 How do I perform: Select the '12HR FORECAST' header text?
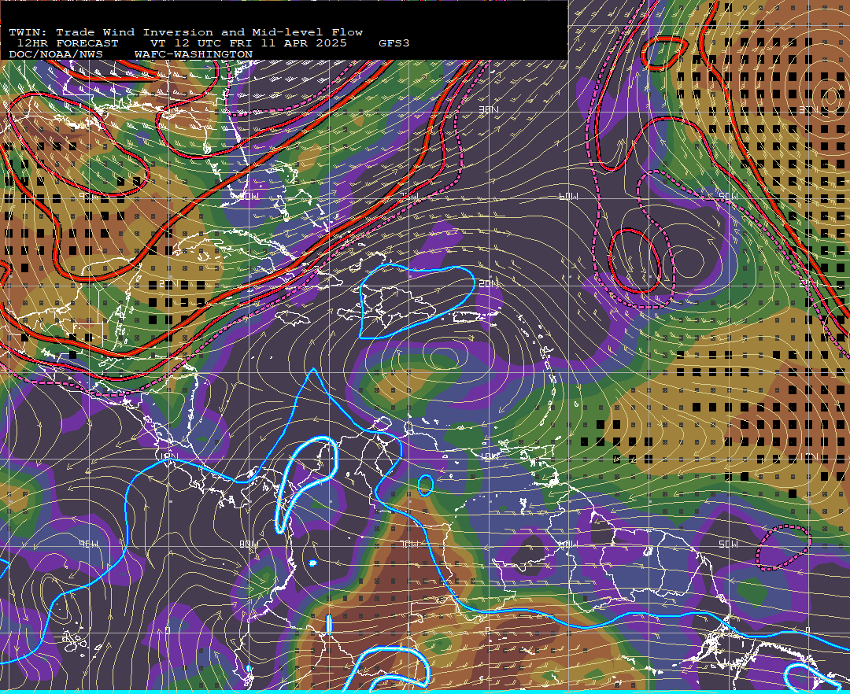[x=67, y=43]
